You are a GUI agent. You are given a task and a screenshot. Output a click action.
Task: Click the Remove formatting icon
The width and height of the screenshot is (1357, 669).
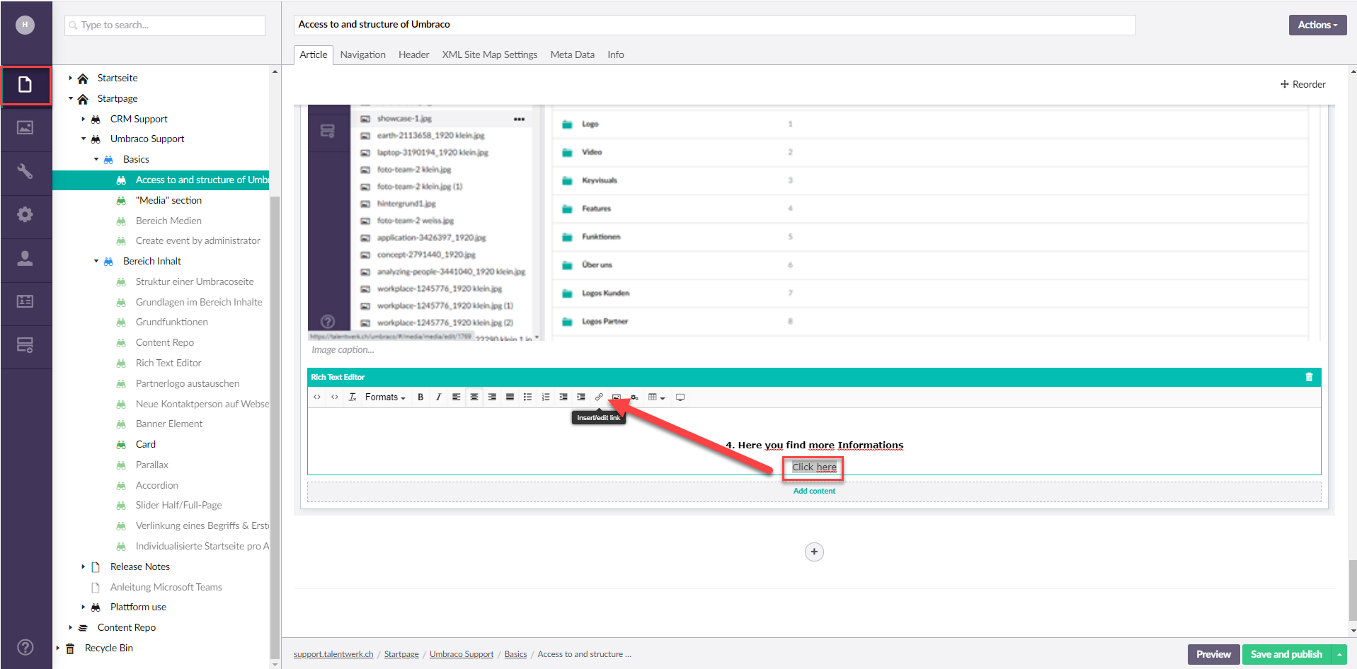pyautogui.click(x=353, y=397)
